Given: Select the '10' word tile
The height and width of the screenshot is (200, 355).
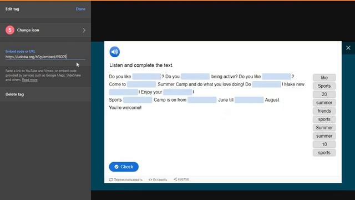Looking at the screenshot, I should pyautogui.click(x=324, y=144).
